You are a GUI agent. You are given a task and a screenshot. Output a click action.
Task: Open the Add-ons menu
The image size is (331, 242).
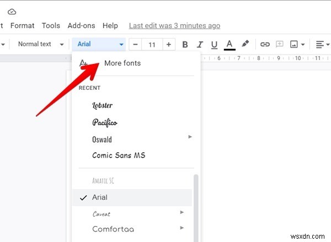(81, 25)
